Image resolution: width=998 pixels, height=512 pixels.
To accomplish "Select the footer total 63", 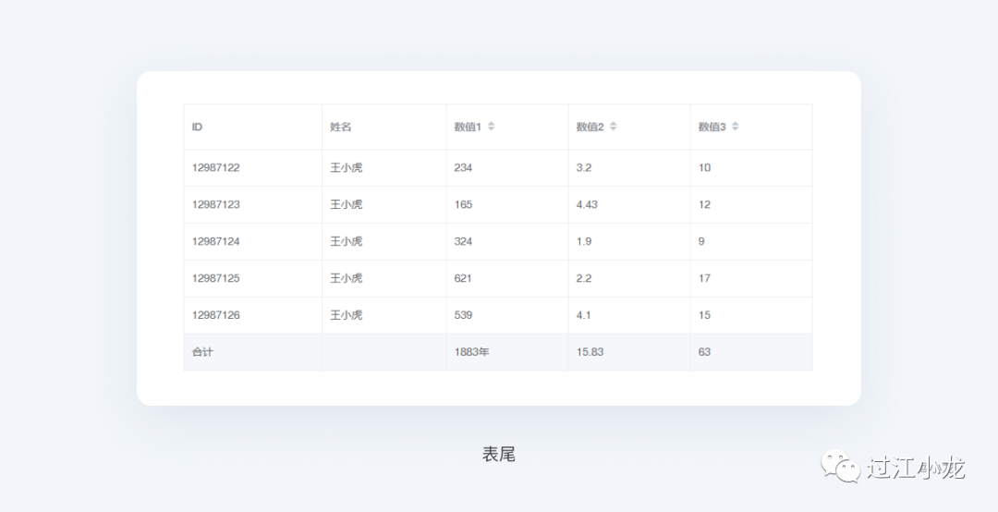I will [x=704, y=352].
